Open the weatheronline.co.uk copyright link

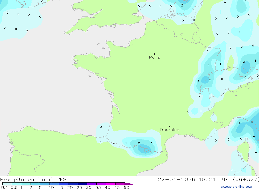pos(237,187)
